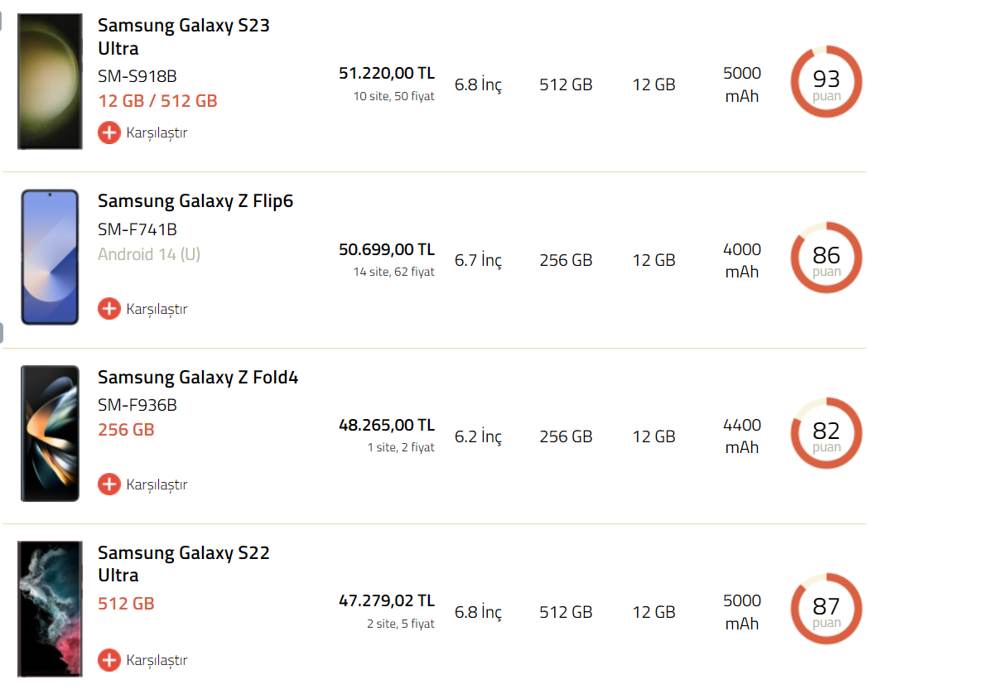The height and width of the screenshot is (694, 998).
Task: View the 14 site, 62 fiyat offers
Action: pos(393,272)
